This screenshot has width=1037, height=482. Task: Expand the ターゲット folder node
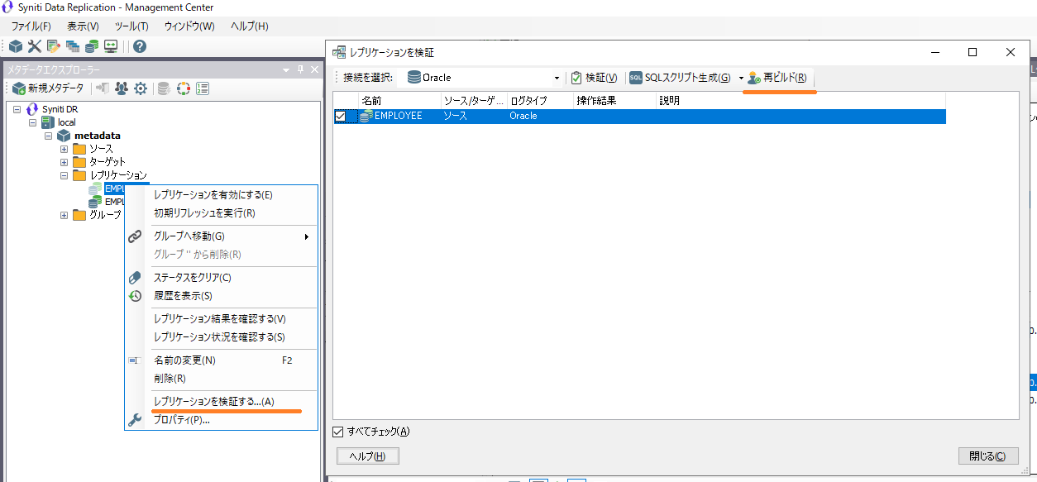click(x=64, y=162)
